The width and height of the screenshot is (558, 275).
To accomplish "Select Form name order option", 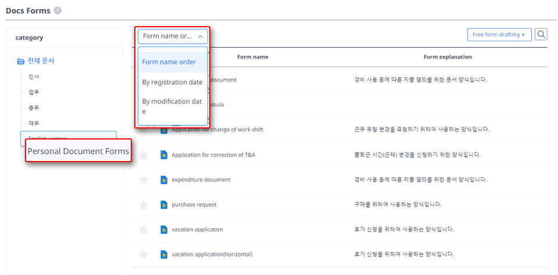I will [x=173, y=62].
